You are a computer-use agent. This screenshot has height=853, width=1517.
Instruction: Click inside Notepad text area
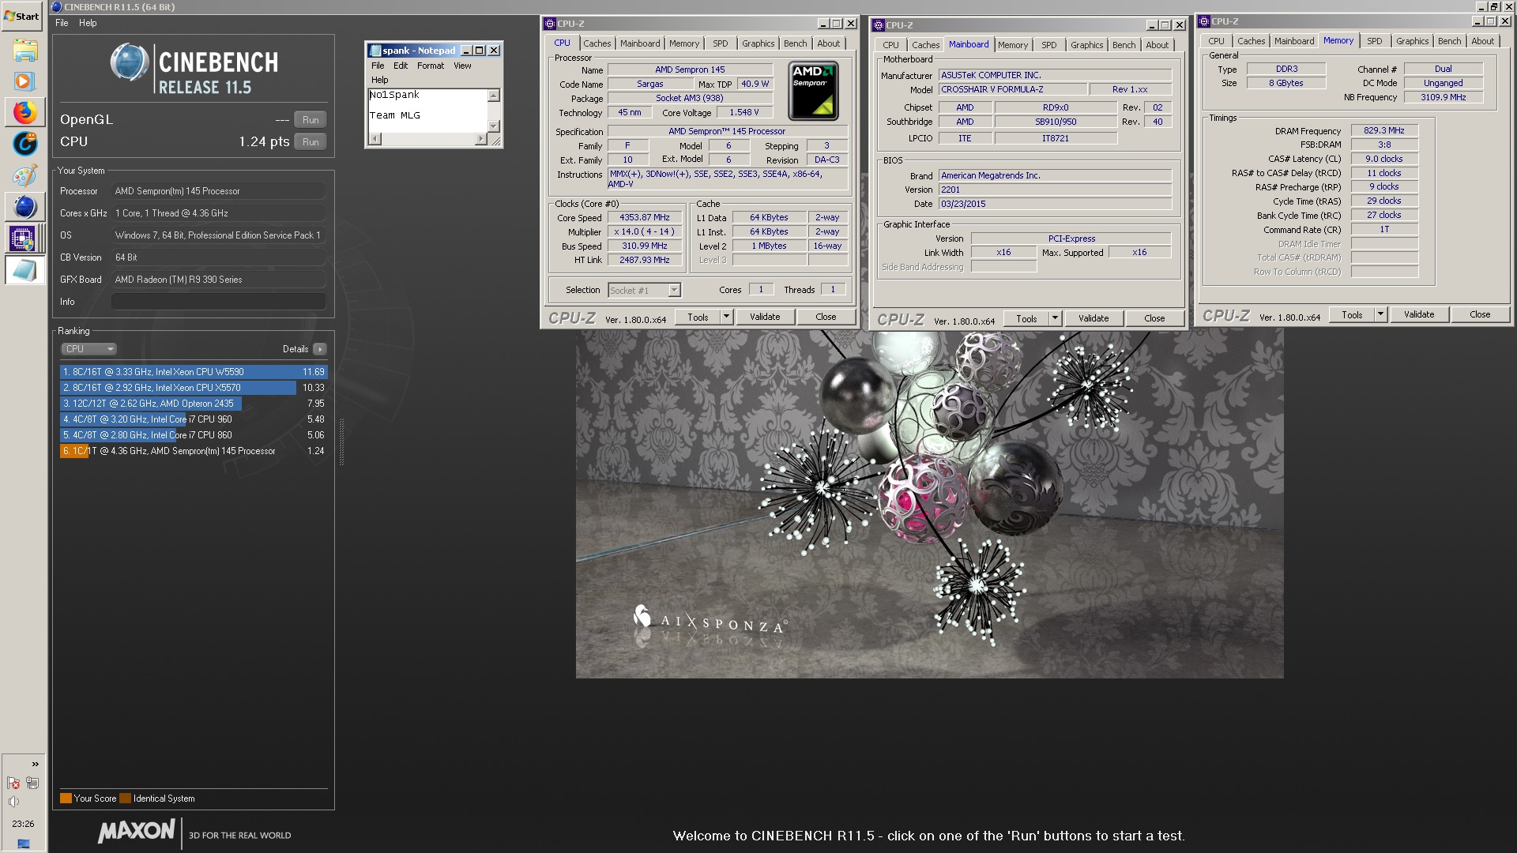click(x=427, y=111)
